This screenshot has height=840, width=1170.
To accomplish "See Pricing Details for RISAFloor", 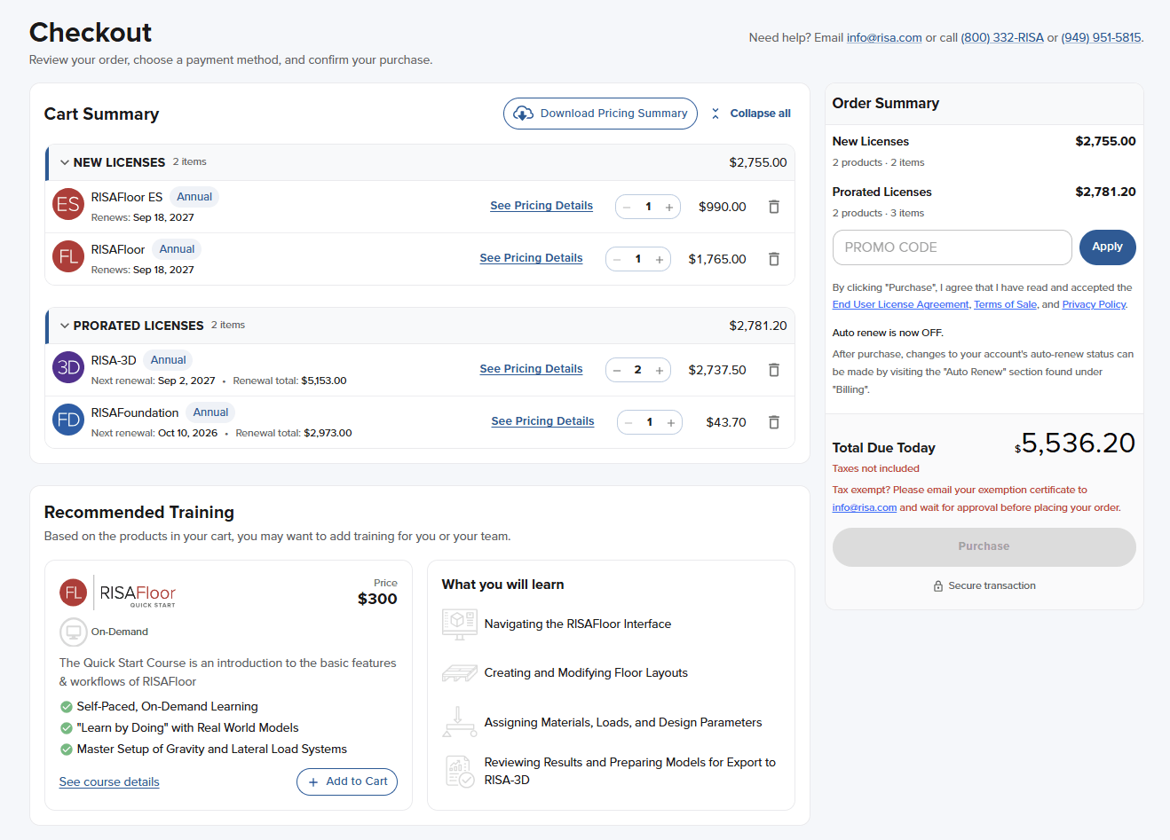I will click(531, 258).
